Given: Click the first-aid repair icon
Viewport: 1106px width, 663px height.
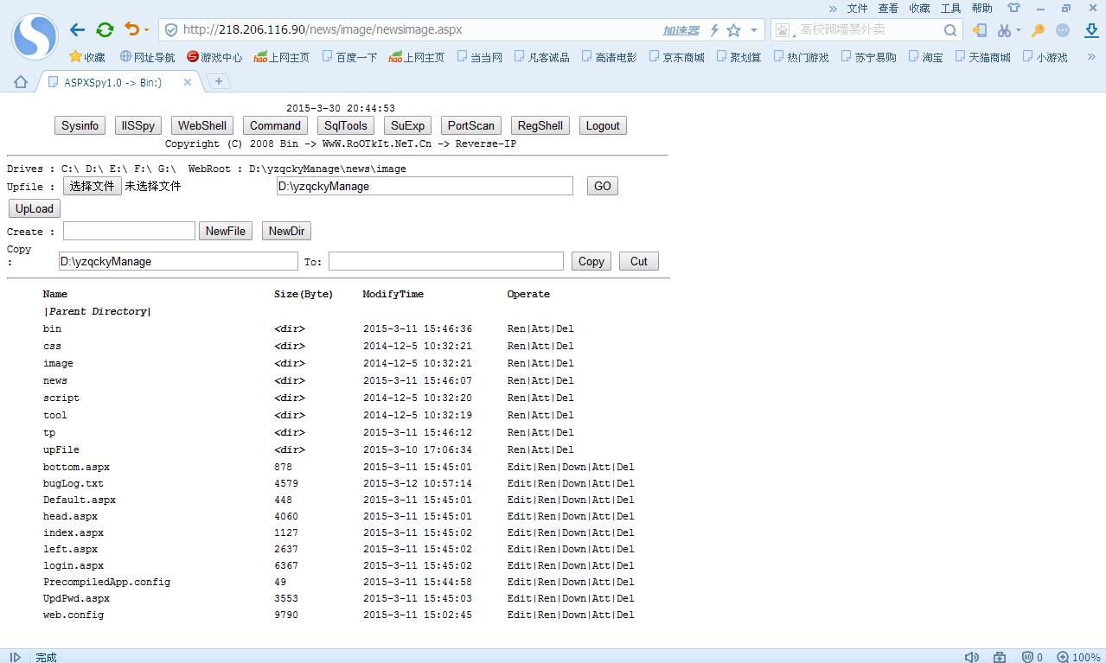Looking at the screenshot, I should click(1000, 657).
